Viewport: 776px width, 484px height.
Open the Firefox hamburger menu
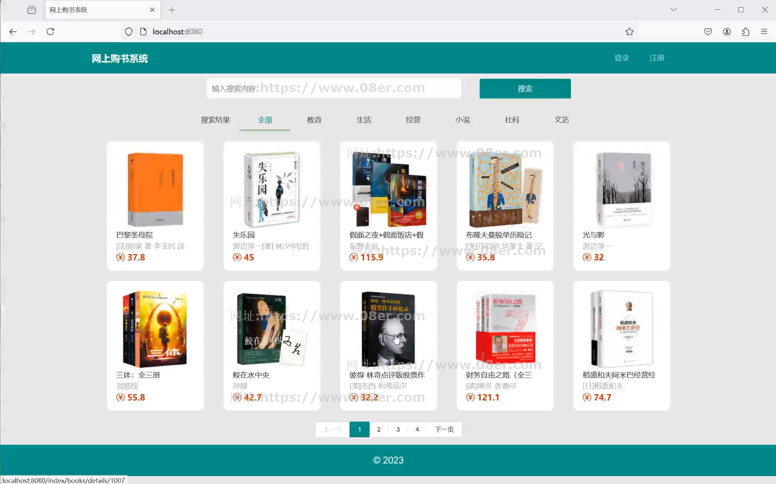pyautogui.click(x=764, y=32)
